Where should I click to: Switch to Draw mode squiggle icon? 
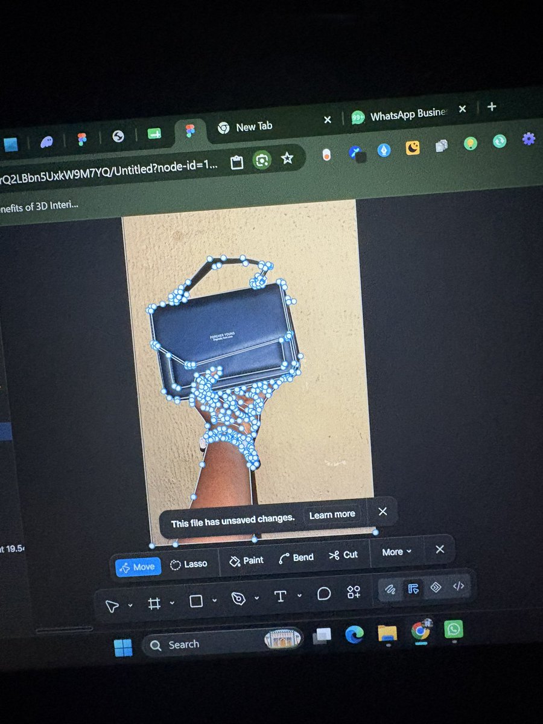click(x=390, y=590)
